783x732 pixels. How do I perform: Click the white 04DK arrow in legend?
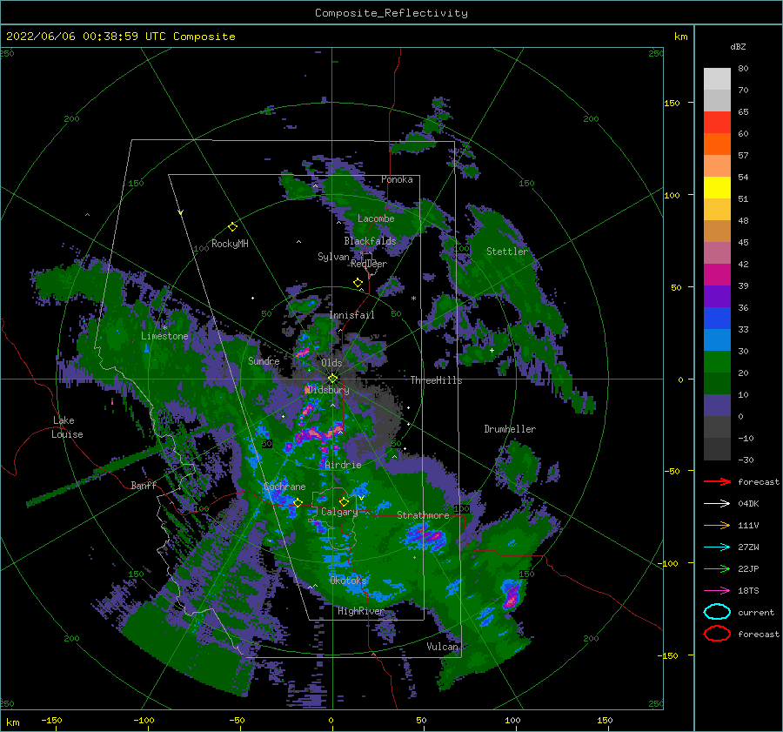pyautogui.click(x=717, y=504)
